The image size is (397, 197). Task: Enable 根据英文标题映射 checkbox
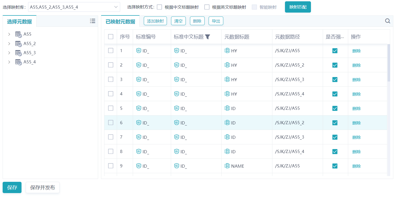coord(207,7)
